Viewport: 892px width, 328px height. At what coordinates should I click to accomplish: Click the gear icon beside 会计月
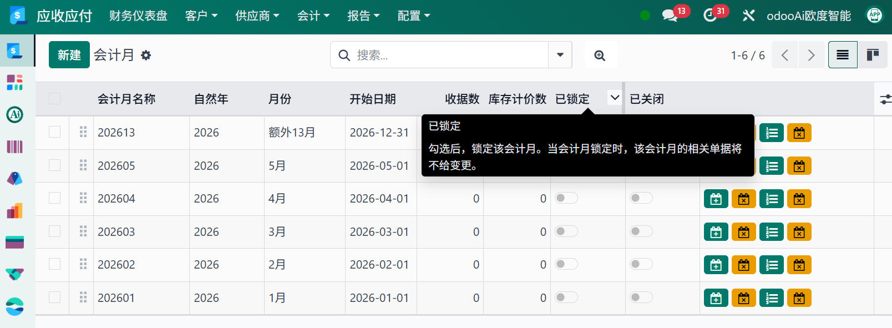[x=146, y=55]
